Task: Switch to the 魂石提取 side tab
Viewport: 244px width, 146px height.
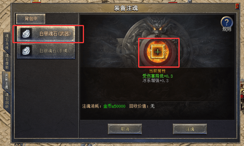Action: click(x=7, y=61)
